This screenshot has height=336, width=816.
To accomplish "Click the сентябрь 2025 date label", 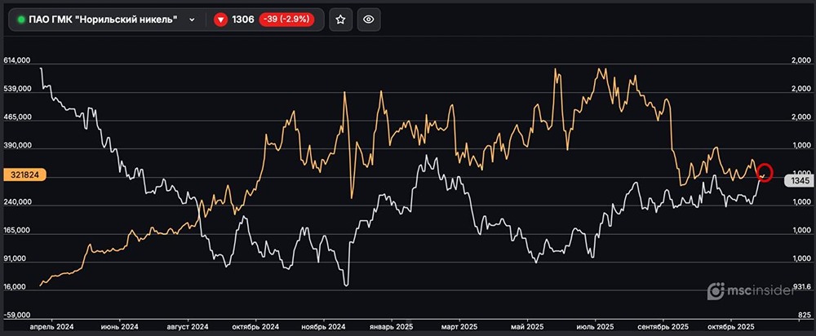I will point(663,327).
